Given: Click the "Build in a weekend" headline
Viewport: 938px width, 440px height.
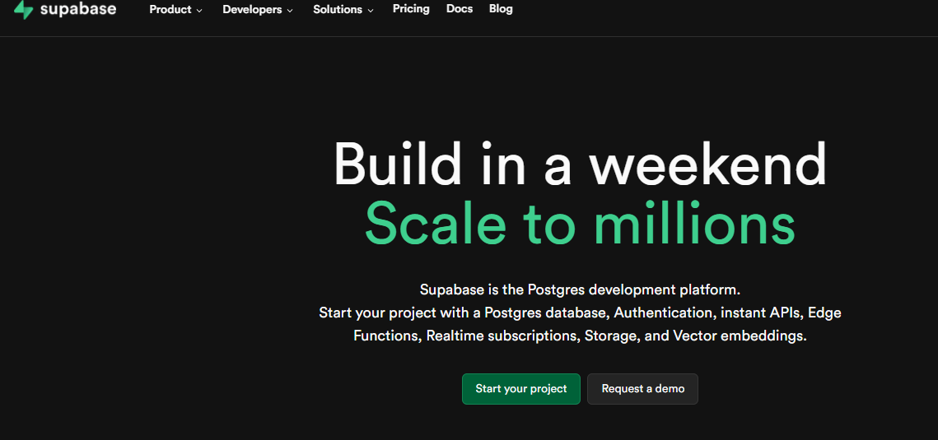Looking at the screenshot, I should 580,164.
